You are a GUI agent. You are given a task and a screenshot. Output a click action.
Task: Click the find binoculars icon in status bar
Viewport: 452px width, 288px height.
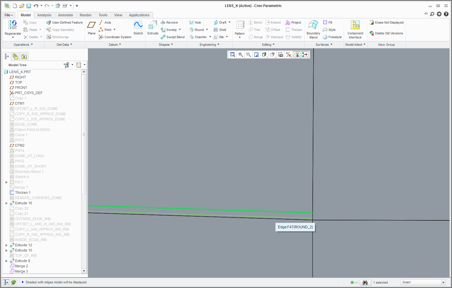pos(365,282)
